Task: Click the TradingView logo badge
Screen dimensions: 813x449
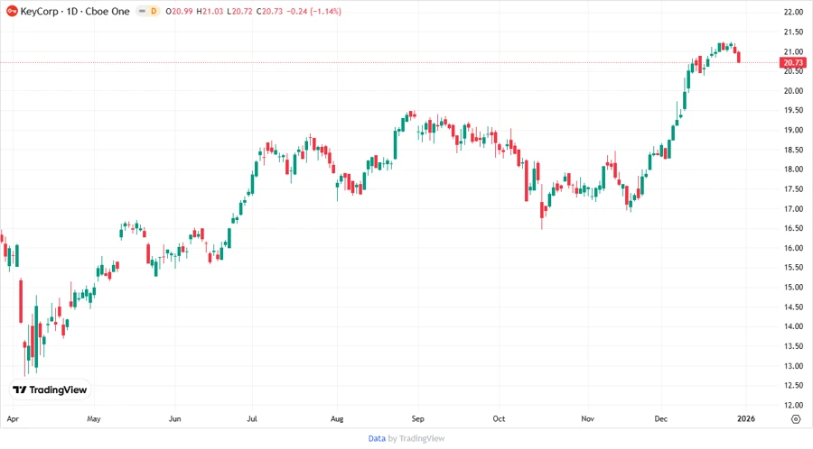Action: 50,389
